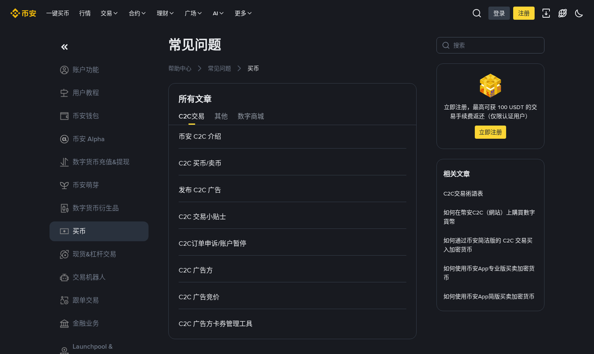Open related article 如何在幣安C2C（網站）上購買數字貨幣
This screenshot has width=594, height=354.
coord(489,217)
